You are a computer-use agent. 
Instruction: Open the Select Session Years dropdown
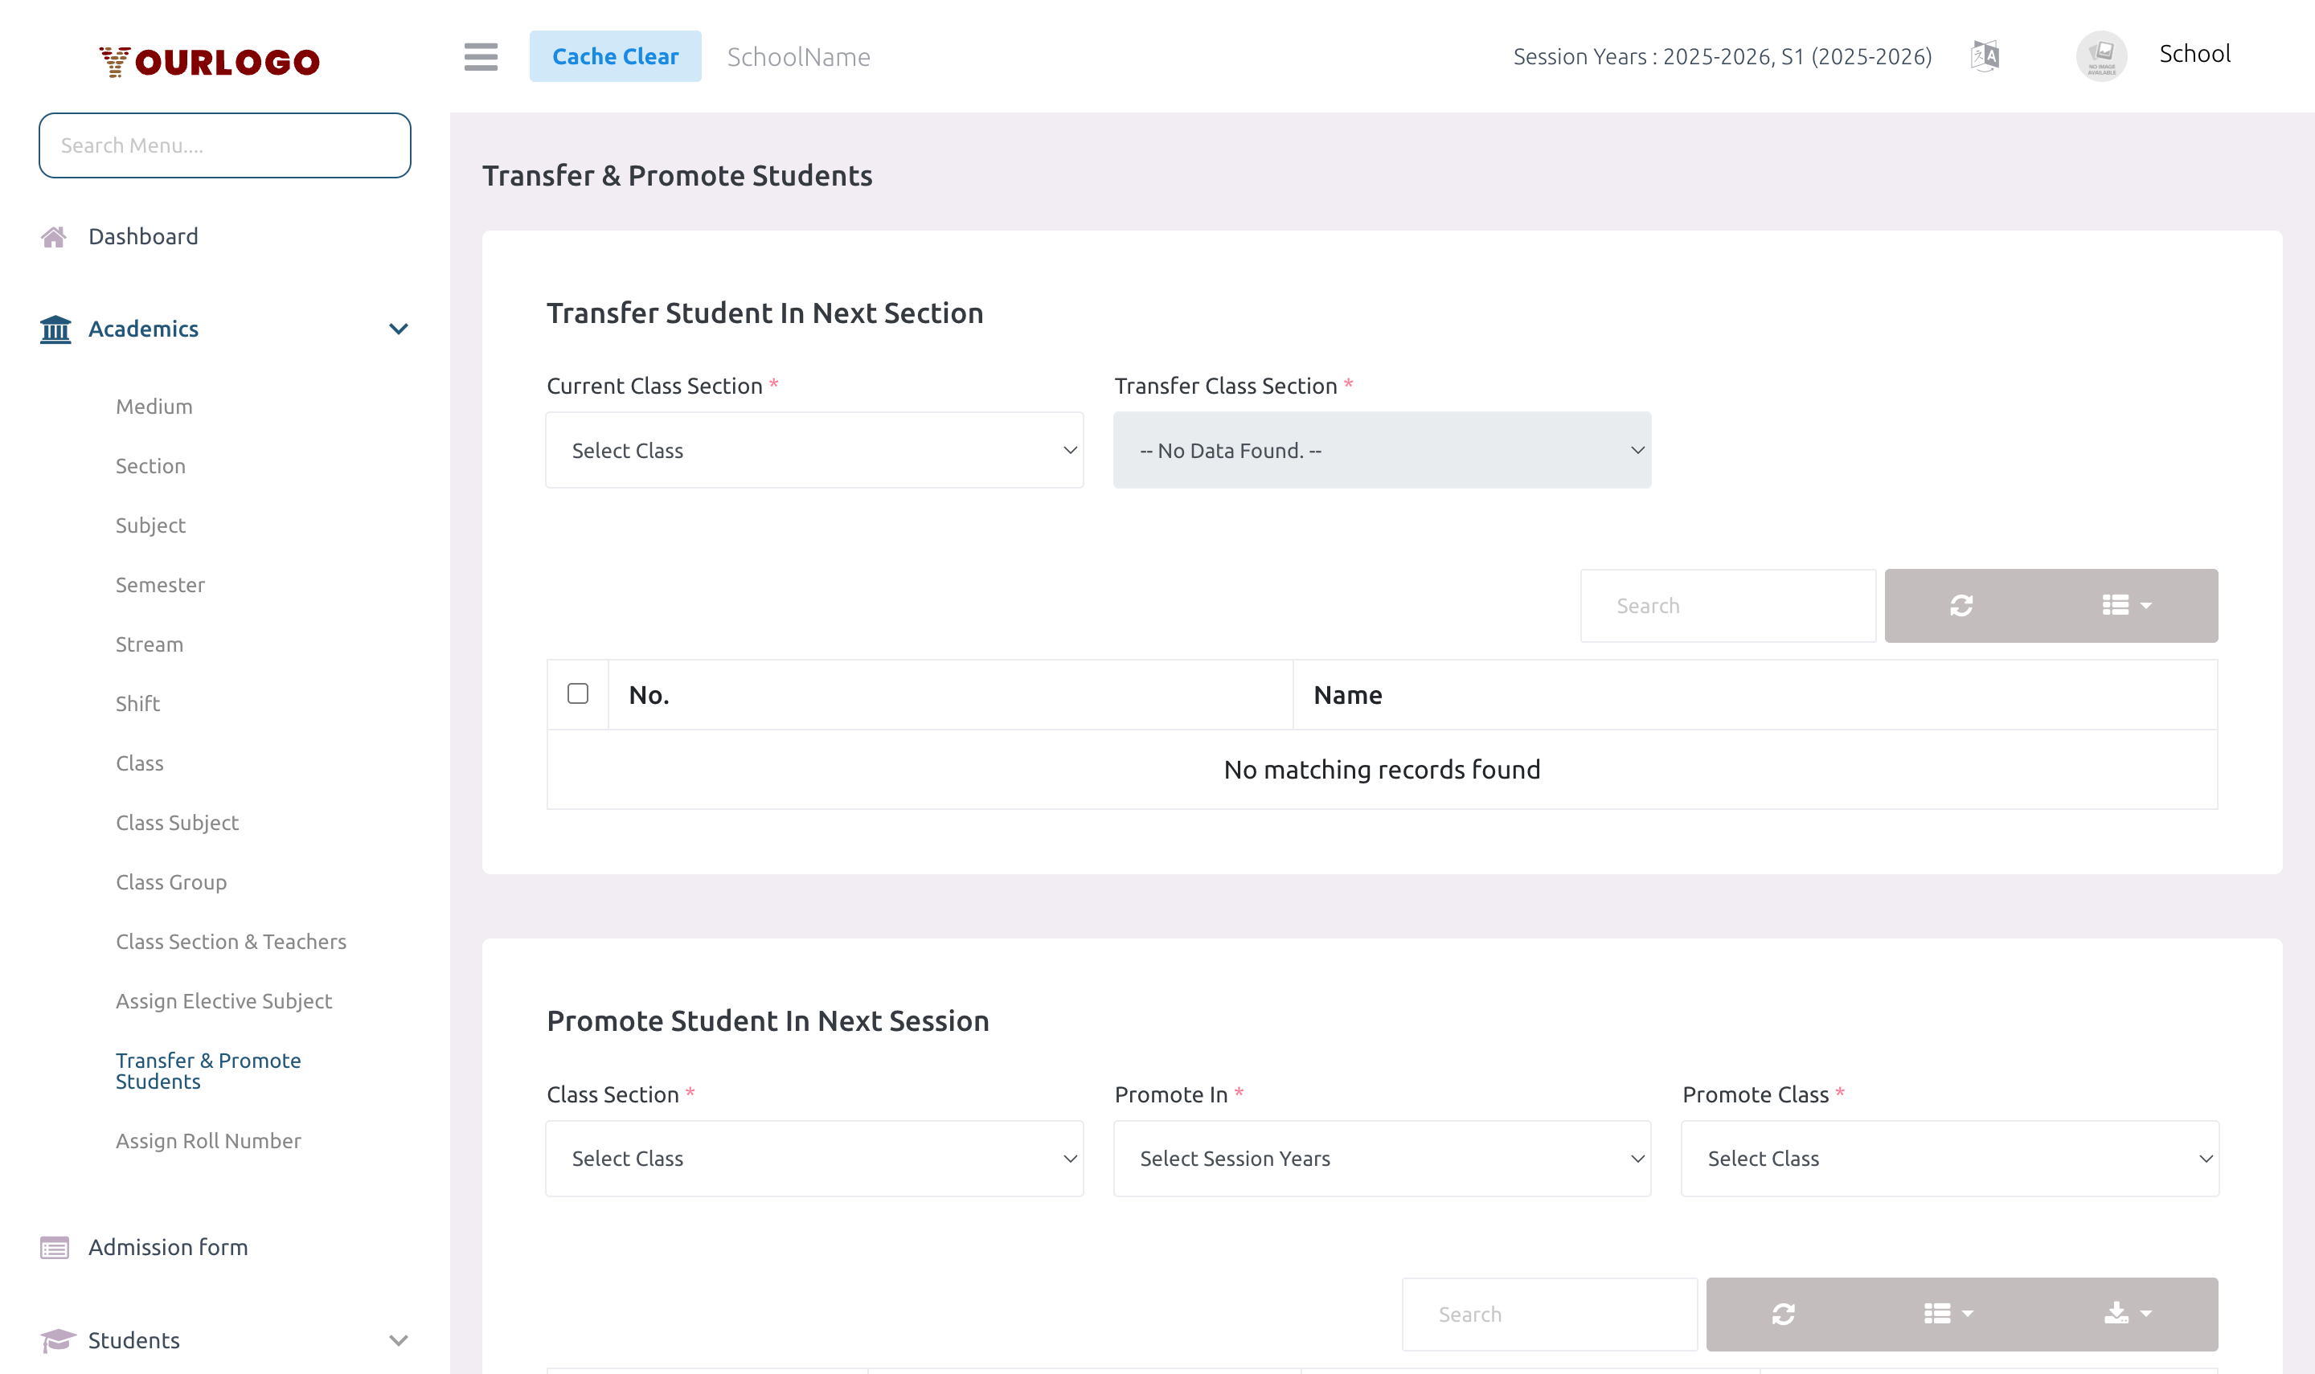[x=1381, y=1159]
